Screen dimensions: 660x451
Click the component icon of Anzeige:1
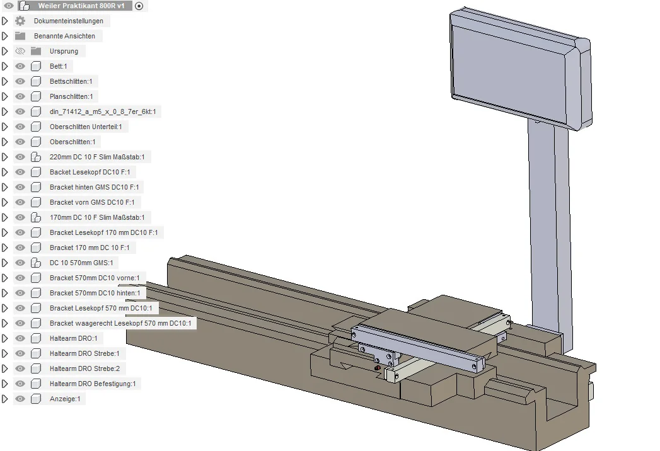click(36, 399)
